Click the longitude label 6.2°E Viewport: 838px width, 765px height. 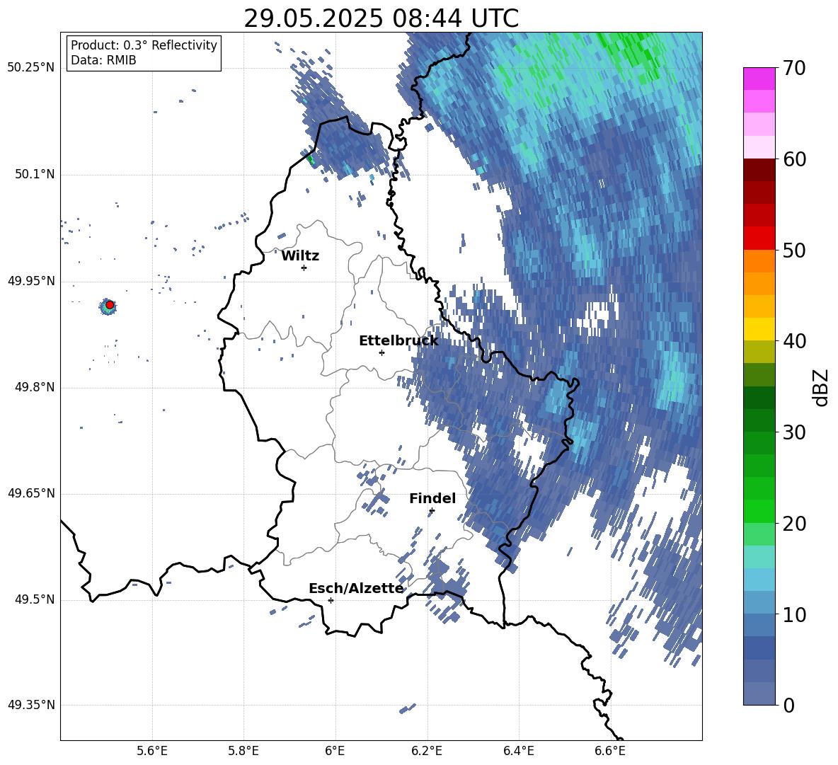[427, 751]
